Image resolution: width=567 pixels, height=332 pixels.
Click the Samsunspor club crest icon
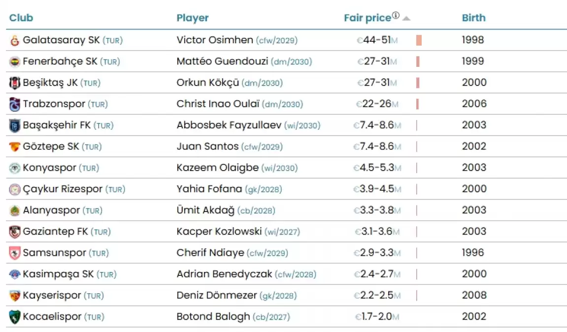14,253
